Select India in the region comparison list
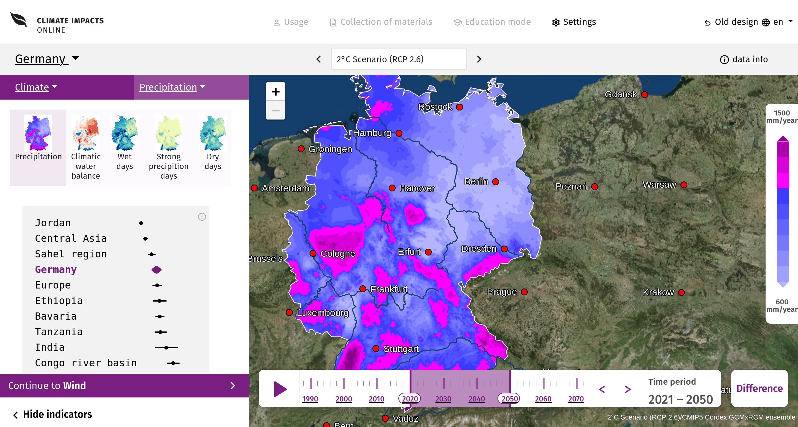798x427 pixels. click(50, 347)
